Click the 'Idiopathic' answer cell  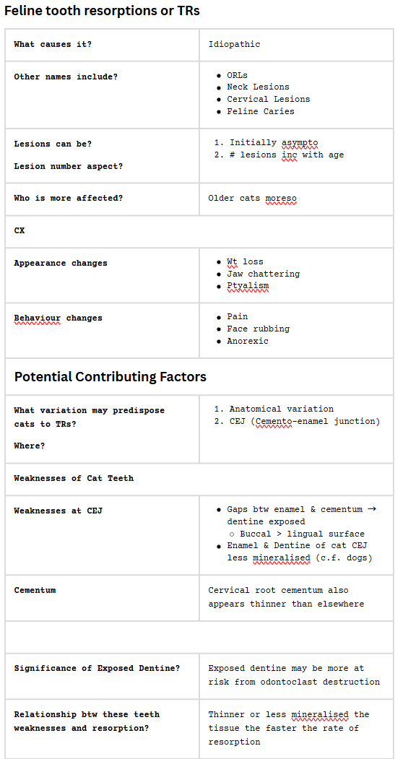(296, 45)
